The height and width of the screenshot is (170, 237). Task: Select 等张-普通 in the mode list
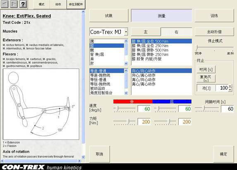point(107,80)
